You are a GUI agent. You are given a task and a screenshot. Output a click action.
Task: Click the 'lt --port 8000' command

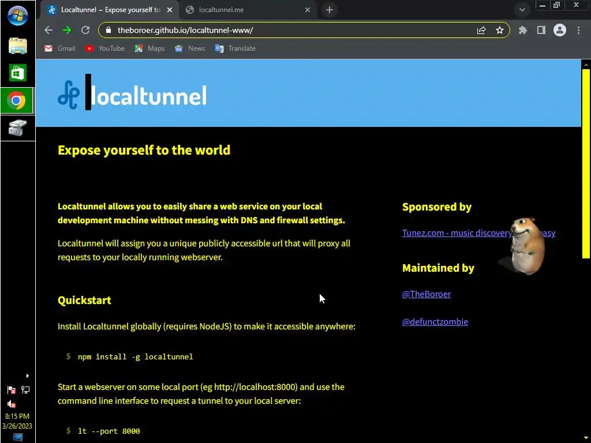109,431
